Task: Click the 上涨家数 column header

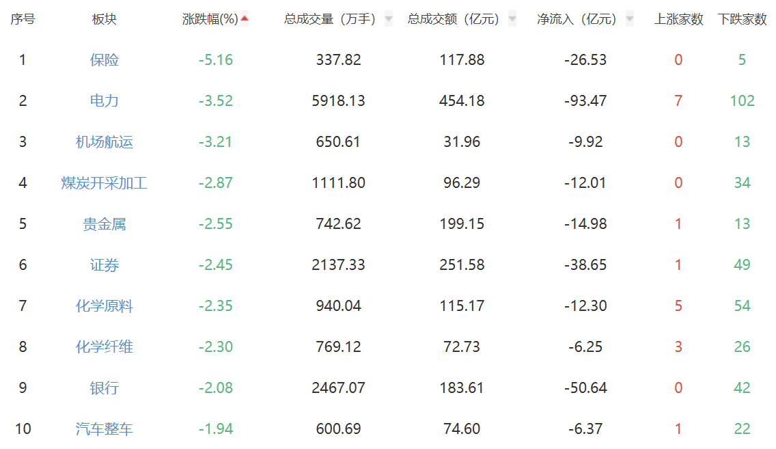Action: point(678,19)
